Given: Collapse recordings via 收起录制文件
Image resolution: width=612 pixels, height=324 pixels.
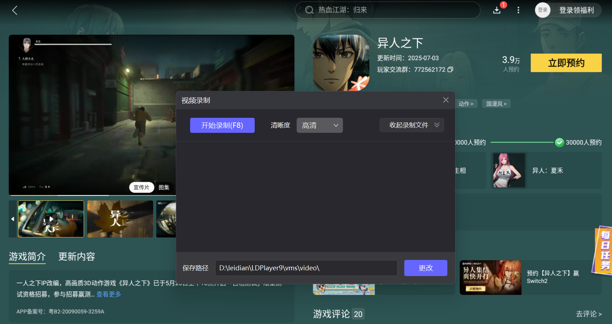Looking at the screenshot, I should (x=412, y=125).
